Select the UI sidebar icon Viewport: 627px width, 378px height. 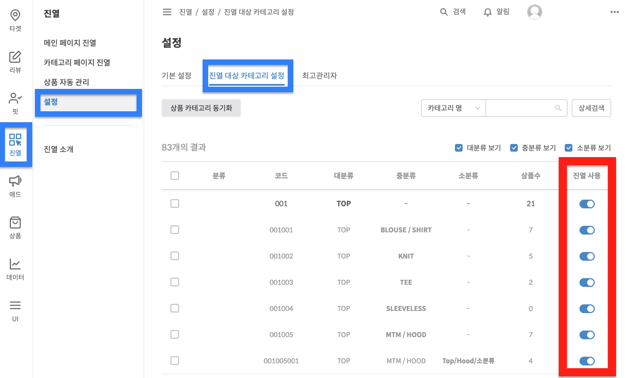pyautogui.click(x=15, y=310)
